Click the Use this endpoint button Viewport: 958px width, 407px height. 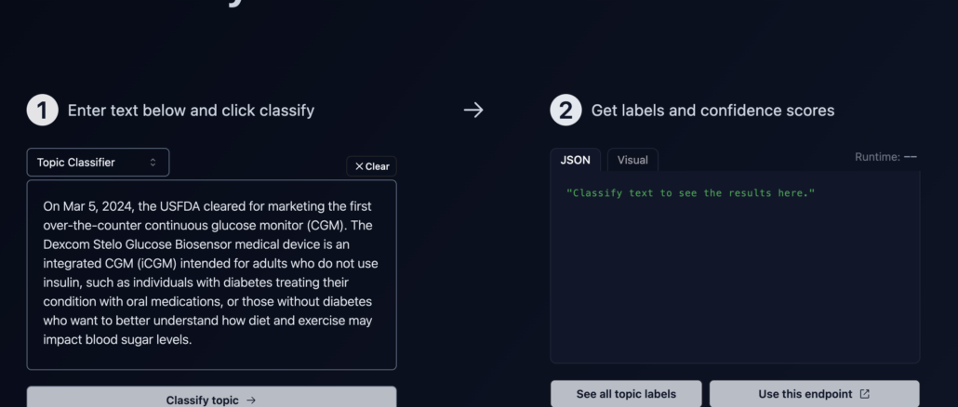pyautogui.click(x=814, y=394)
